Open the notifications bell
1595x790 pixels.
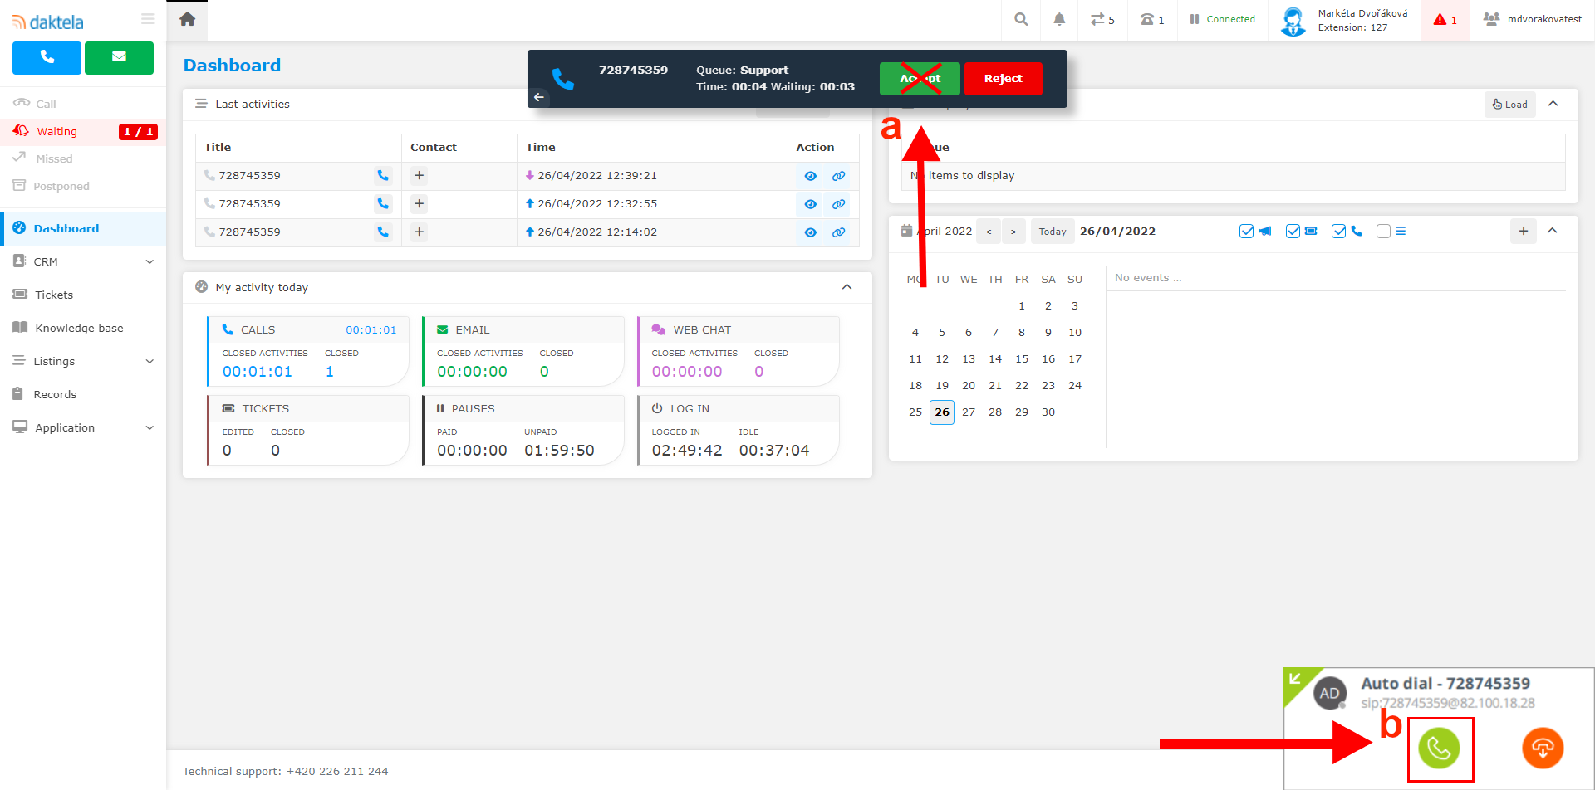[x=1059, y=19]
